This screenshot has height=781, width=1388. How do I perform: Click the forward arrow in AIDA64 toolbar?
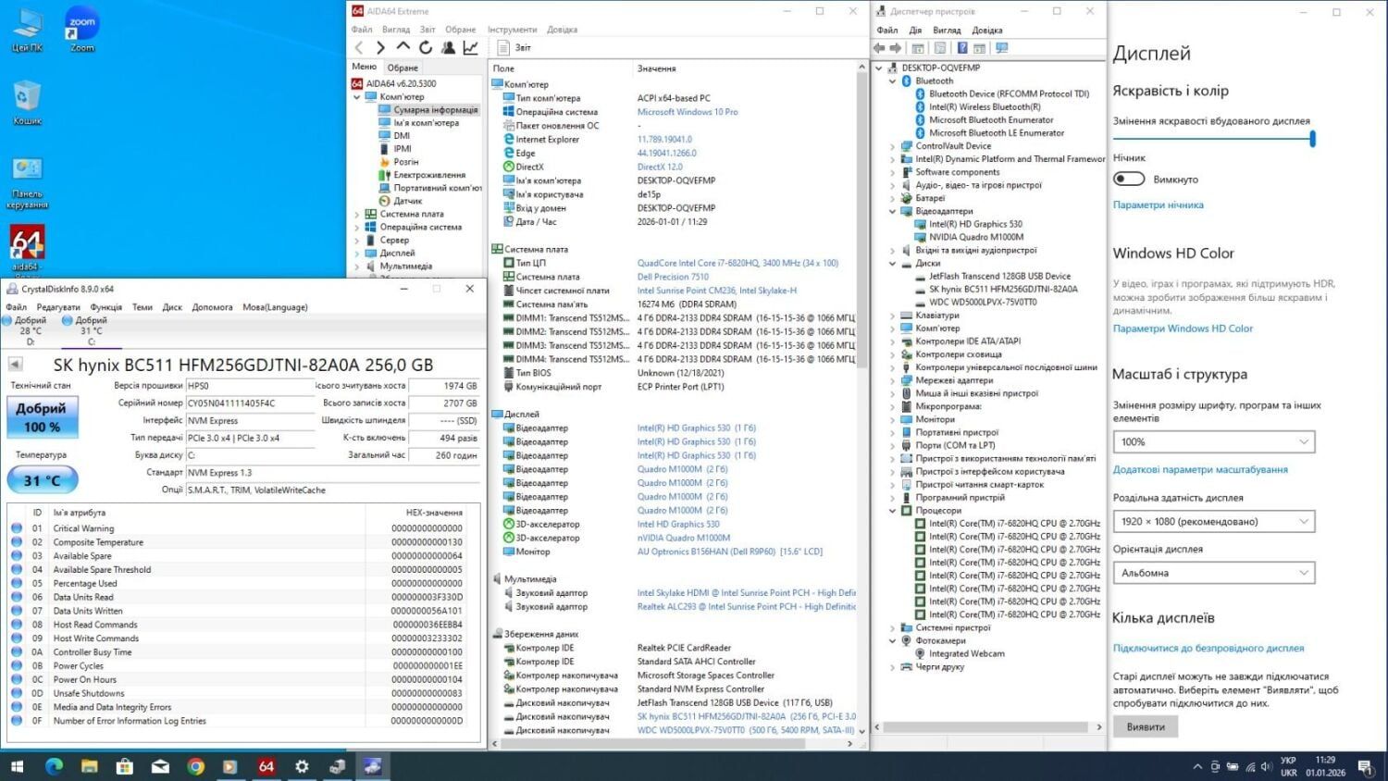coord(380,47)
